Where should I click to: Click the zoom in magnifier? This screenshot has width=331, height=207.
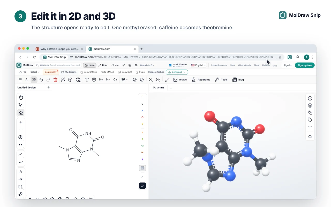151,80
